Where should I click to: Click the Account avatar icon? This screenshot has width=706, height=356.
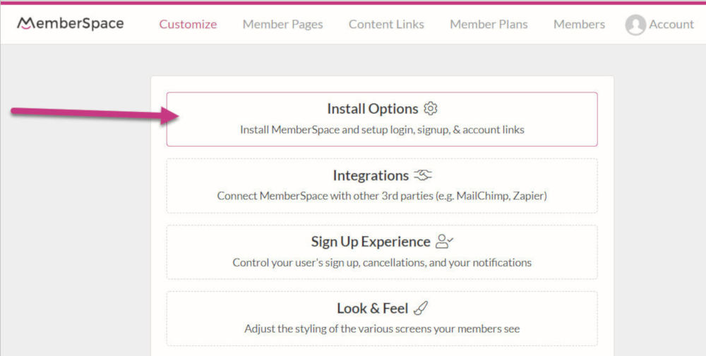point(635,25)
